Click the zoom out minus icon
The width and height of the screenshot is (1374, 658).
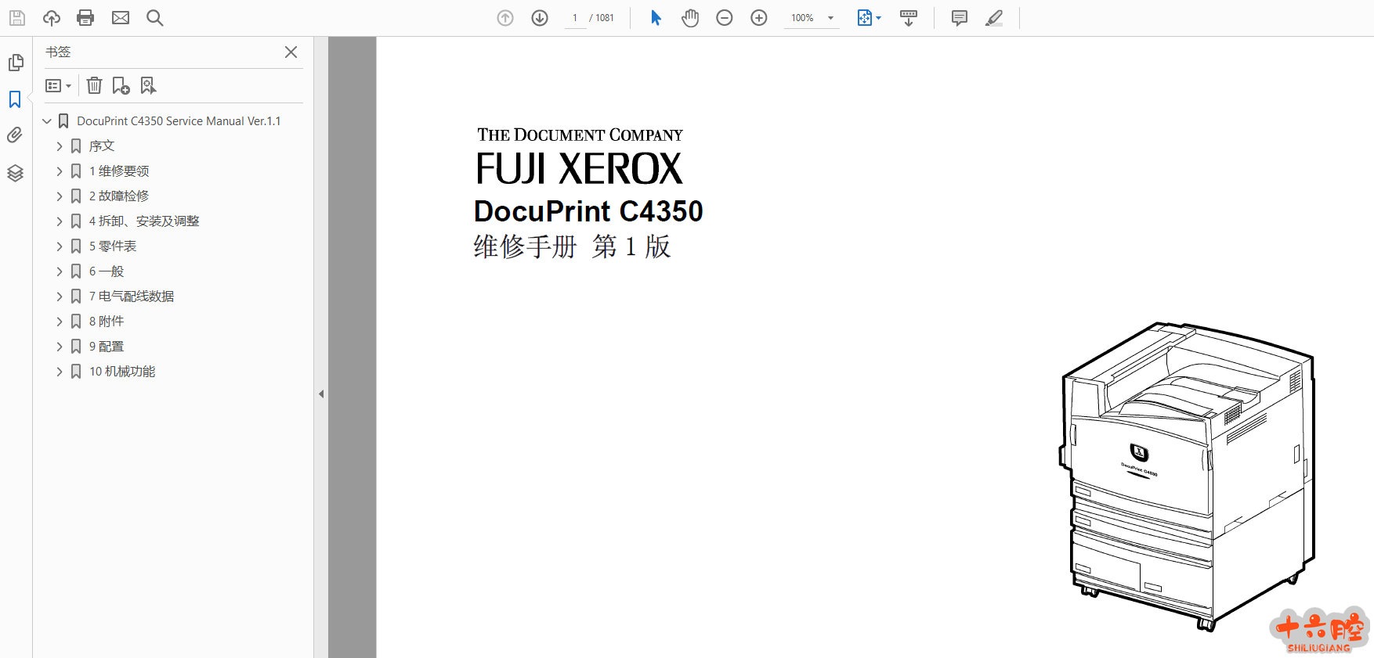pos(725,18)
